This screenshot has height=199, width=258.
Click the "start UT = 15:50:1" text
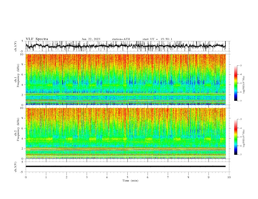(157, 39)
